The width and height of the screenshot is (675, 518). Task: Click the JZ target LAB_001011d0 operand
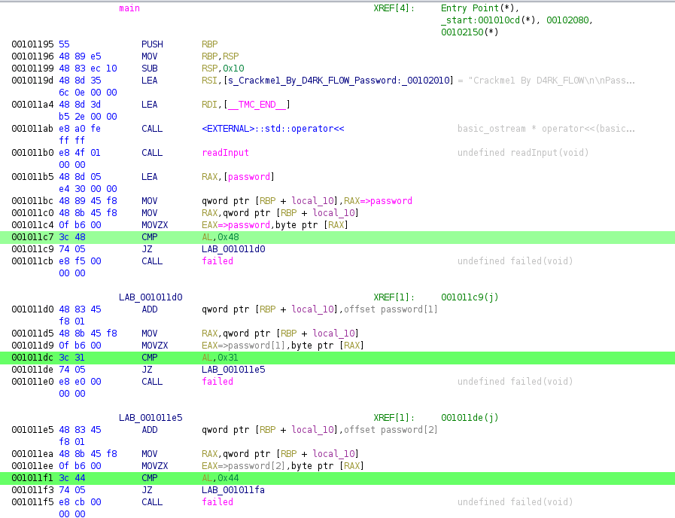233,249
